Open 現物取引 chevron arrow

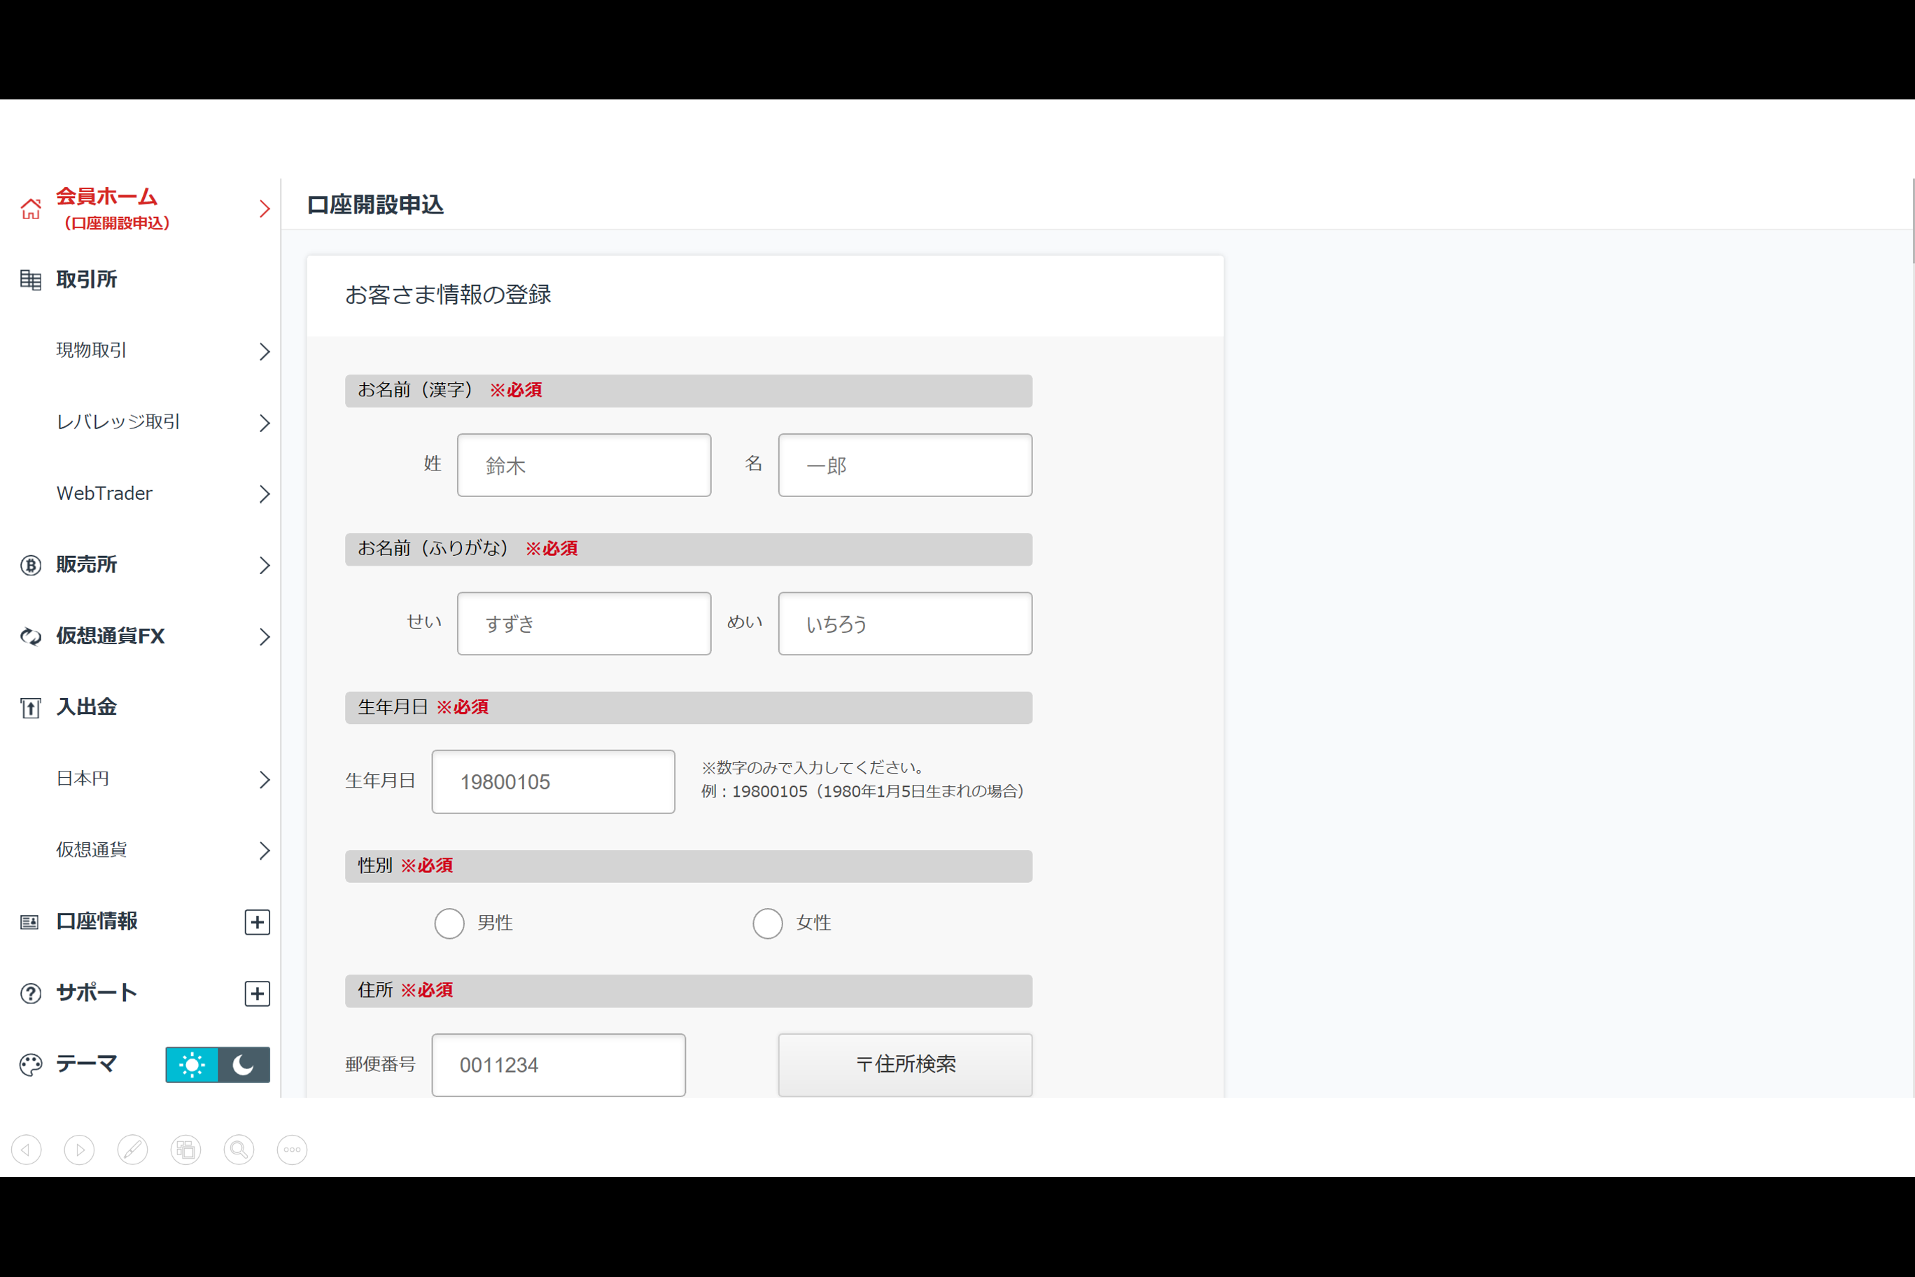coord(265,352)
